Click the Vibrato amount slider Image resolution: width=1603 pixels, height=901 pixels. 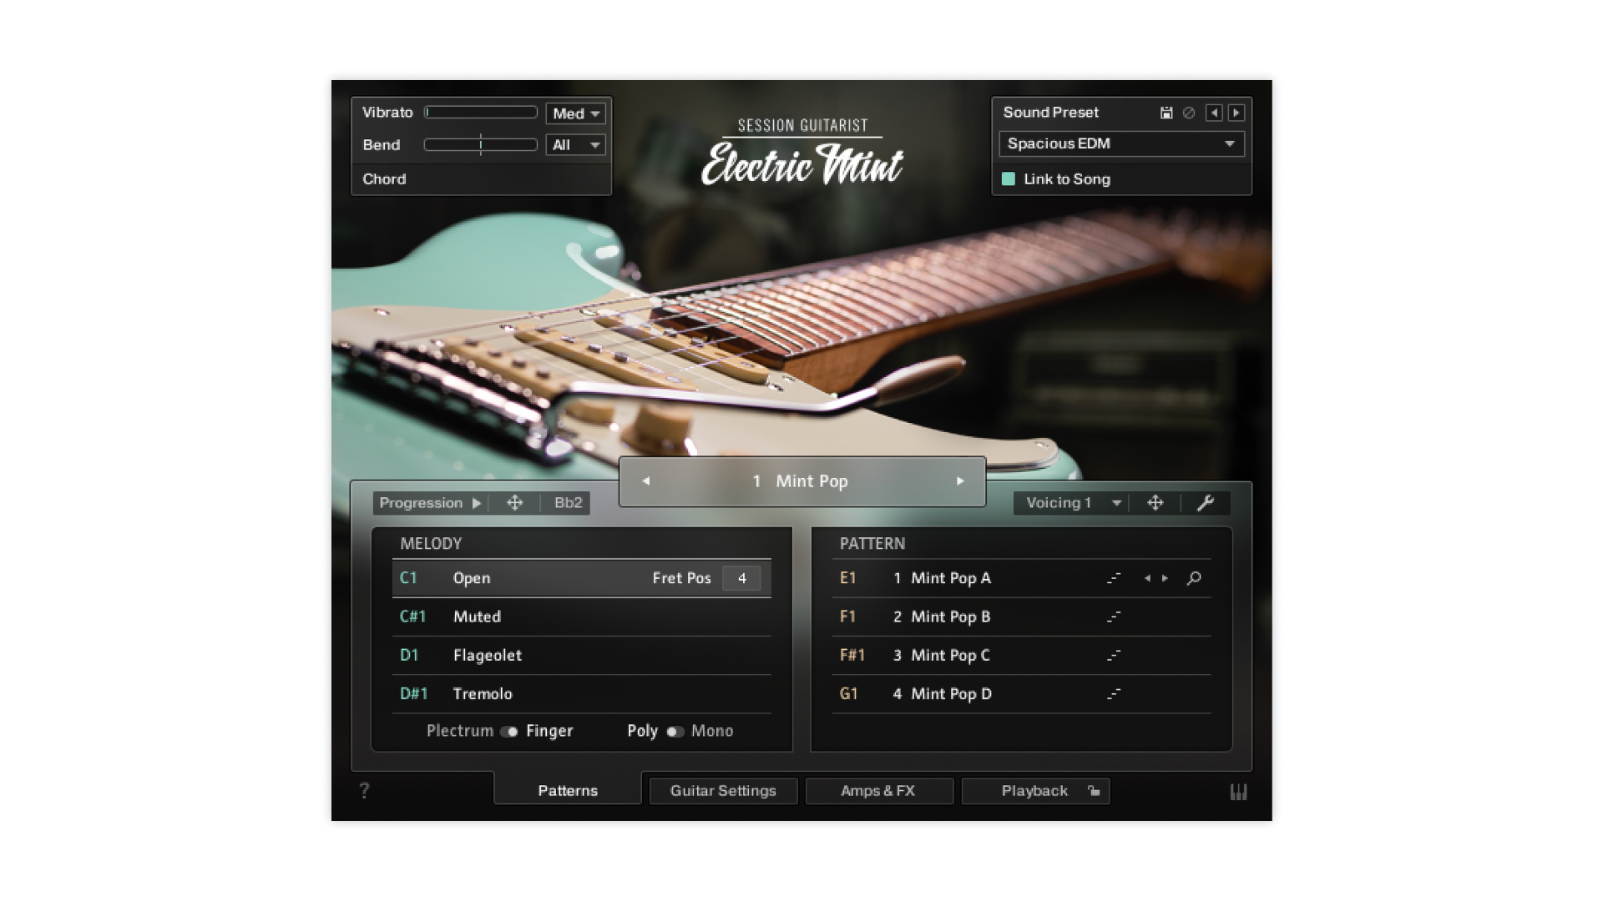480,113
